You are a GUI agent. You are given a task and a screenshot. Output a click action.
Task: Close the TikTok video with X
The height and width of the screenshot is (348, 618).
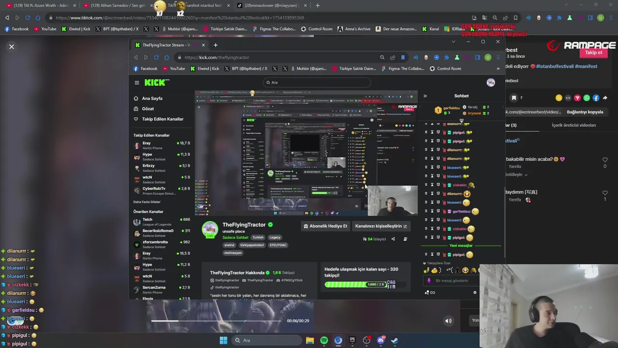pos(12,47)
